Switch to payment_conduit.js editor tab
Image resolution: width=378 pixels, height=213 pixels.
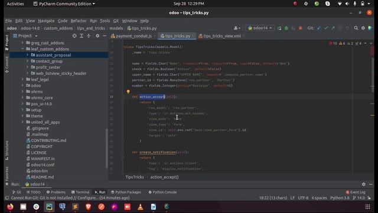131,36
